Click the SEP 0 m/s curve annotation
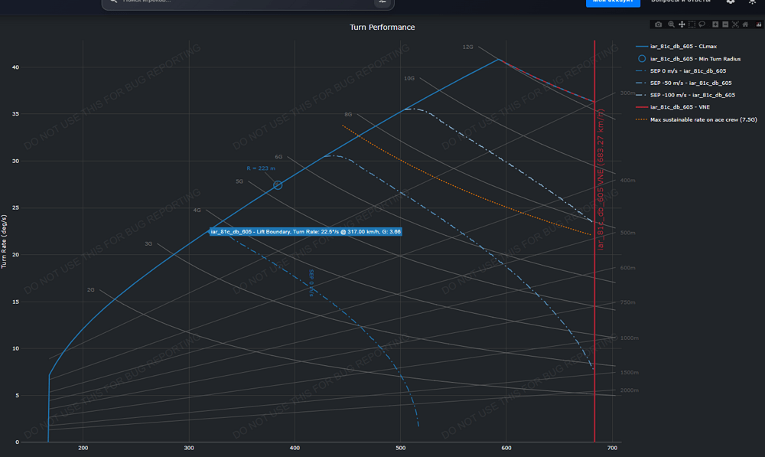The width and height of the screenshot is (765, 457). [x=311, y=282]
